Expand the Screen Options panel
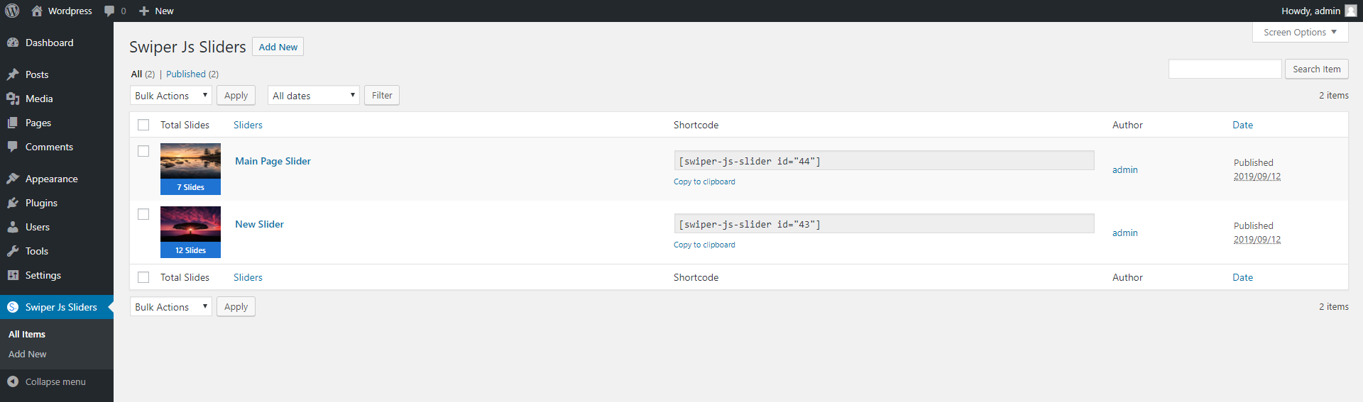Screen dimensions: 1363x402 point(1300,32)
